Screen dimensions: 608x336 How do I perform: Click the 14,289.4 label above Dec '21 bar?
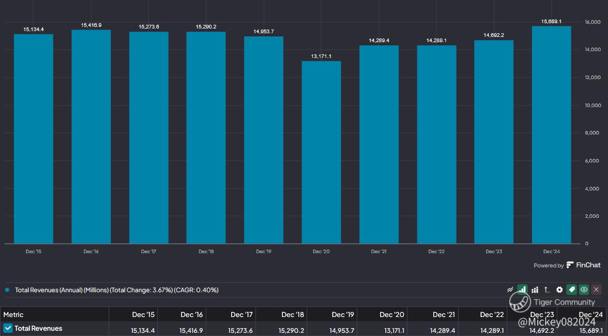coord(379,41)
